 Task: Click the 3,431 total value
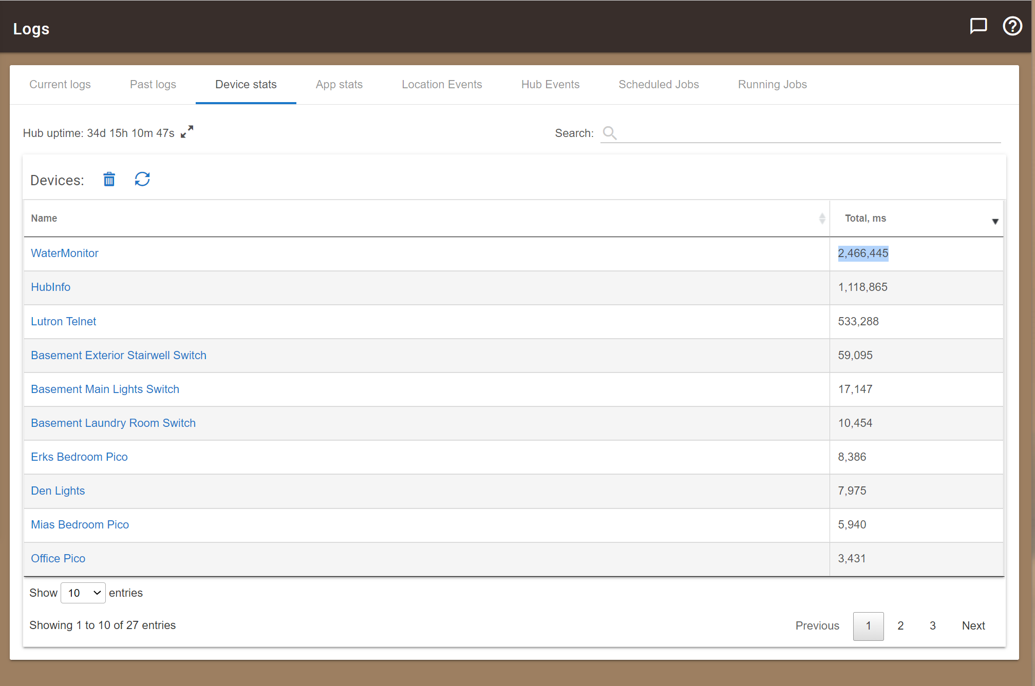click(852, 559)
